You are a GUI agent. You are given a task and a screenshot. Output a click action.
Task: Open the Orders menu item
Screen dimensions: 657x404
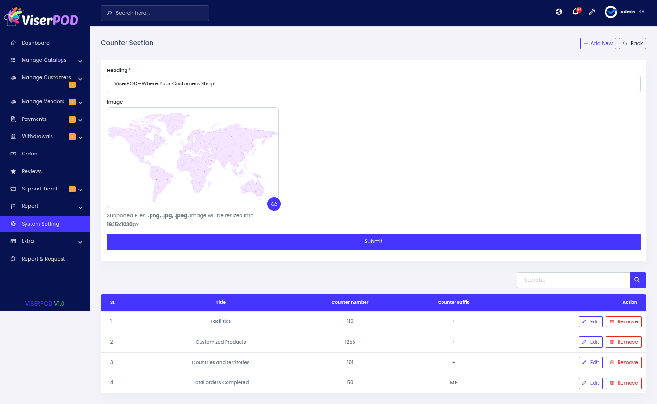pos(30,154)
